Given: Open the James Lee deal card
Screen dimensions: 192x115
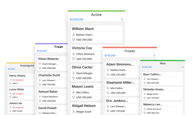Looking at the screenshot, I should pyautogui.click(x=22, y=107).
